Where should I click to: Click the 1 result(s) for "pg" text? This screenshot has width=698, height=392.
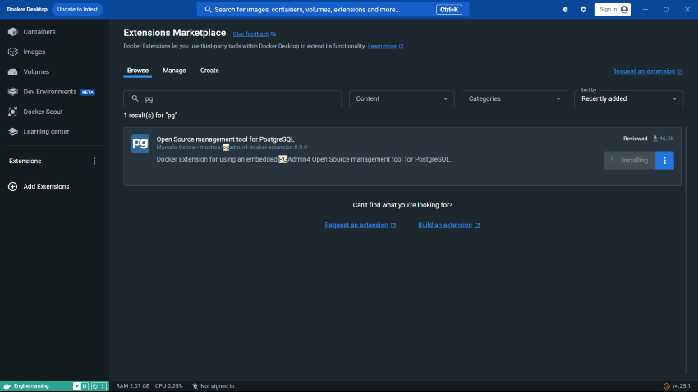pyautogui.click(x=150, y=116)
